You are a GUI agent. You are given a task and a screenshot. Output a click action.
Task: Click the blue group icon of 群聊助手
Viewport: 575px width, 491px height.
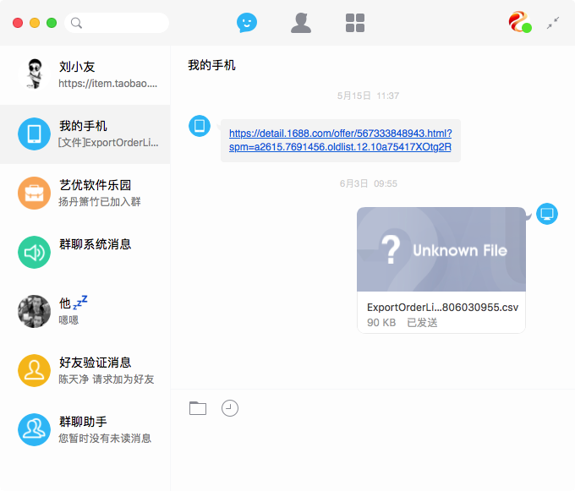(34, 429)
